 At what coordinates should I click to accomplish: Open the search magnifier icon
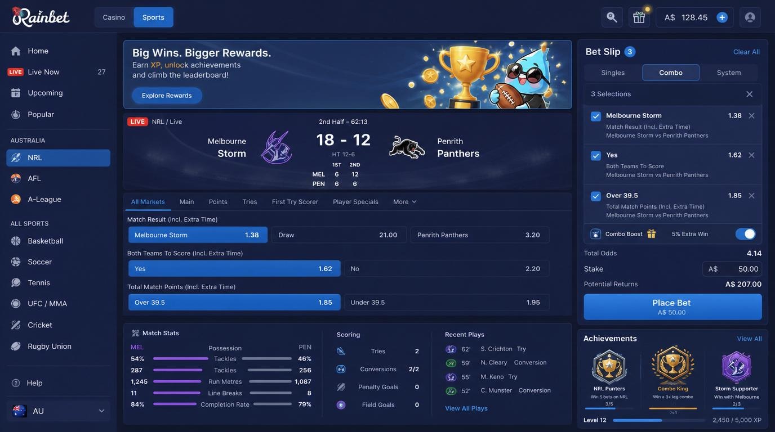click(x=612, y=17)
